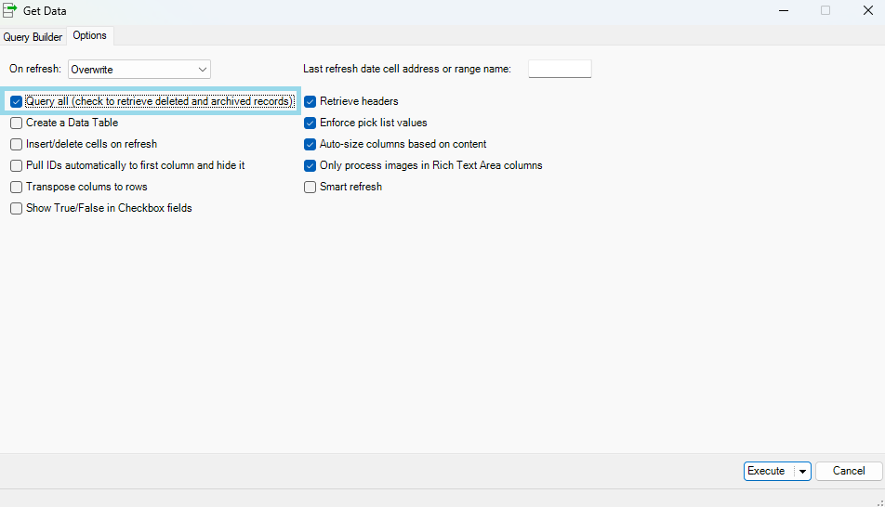Image resolution: width=885 pixels, height=507 pixels.
Task: Click the Get Data window icon
Action: [x=10, y=10]
